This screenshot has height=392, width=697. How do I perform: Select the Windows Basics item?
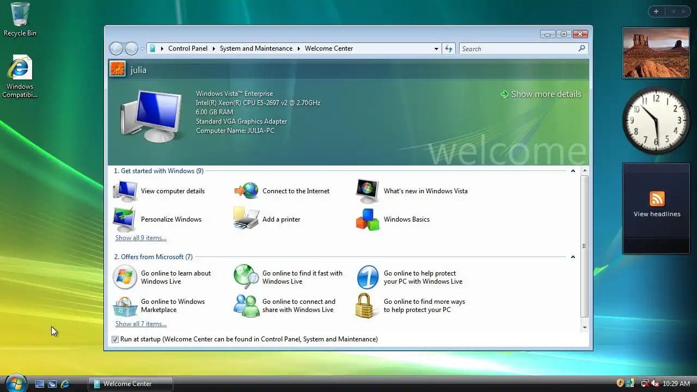coord(393,219)
